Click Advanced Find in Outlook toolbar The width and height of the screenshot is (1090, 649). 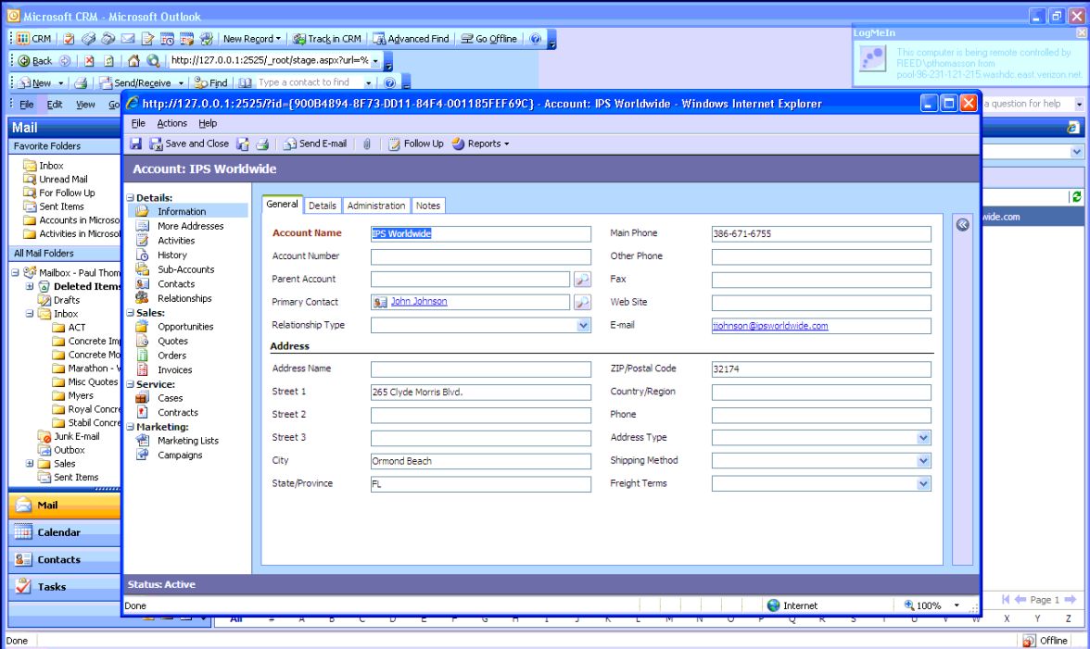[x=411, y=39]
